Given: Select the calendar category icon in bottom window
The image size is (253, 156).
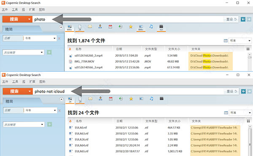Looking at the screenshot, I should 110,98.
